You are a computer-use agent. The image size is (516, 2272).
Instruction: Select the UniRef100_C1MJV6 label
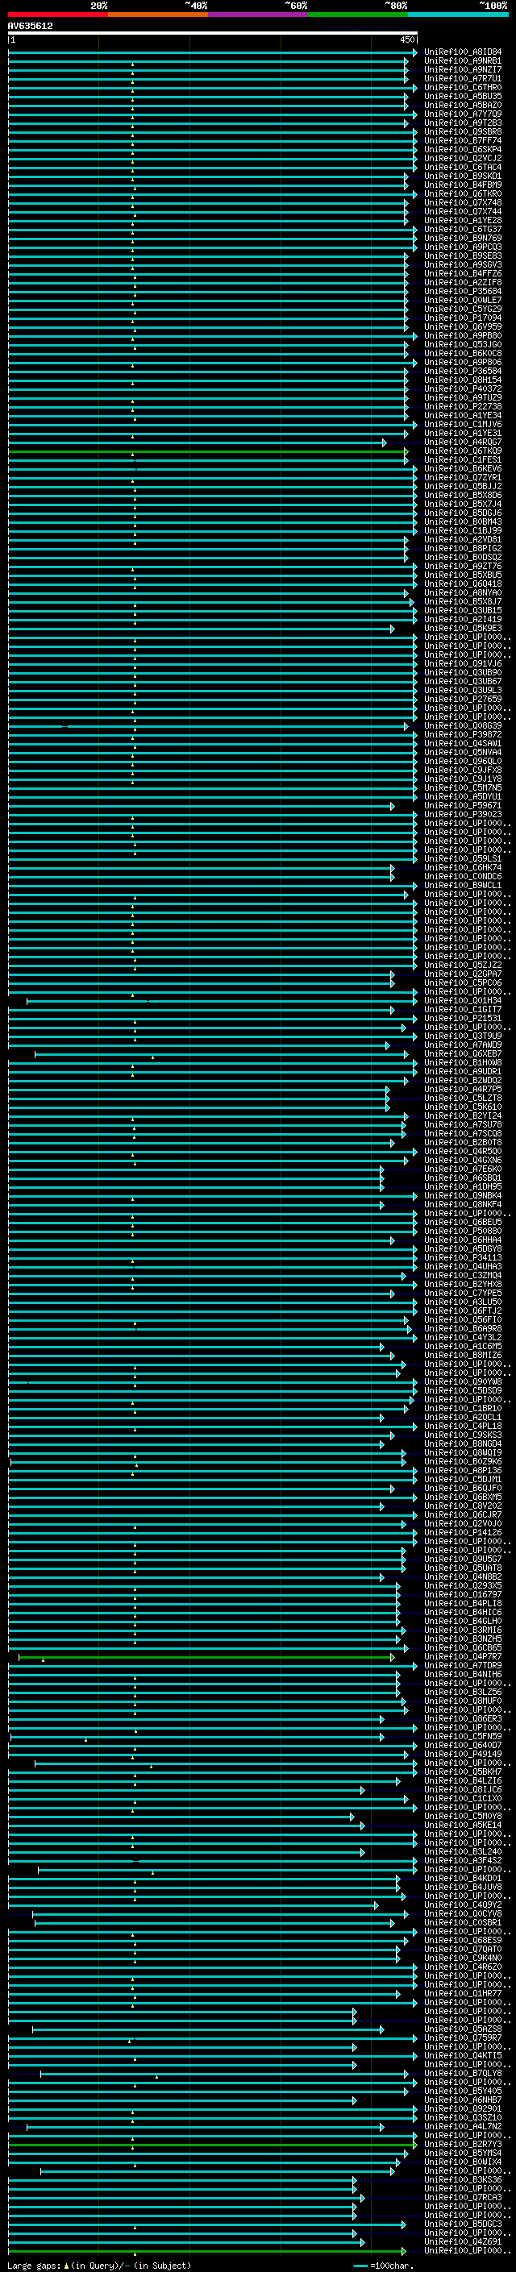tap(463, 424)
